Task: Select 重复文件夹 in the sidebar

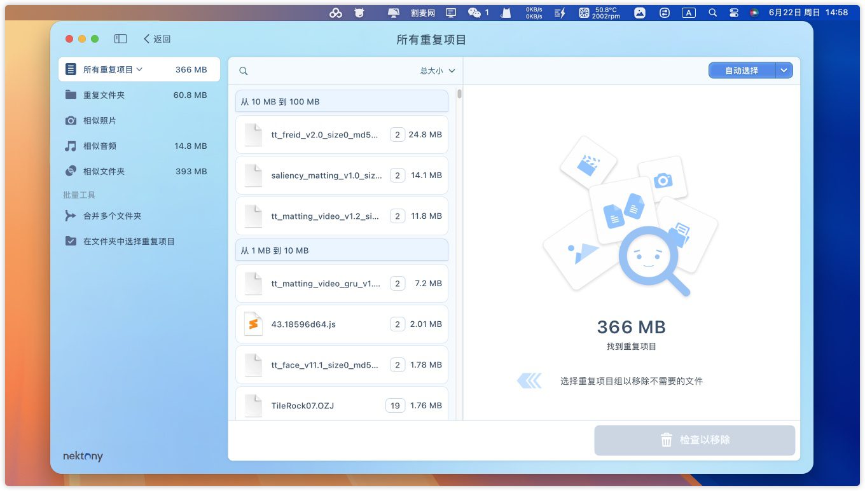Action: [x=104, y=95]
